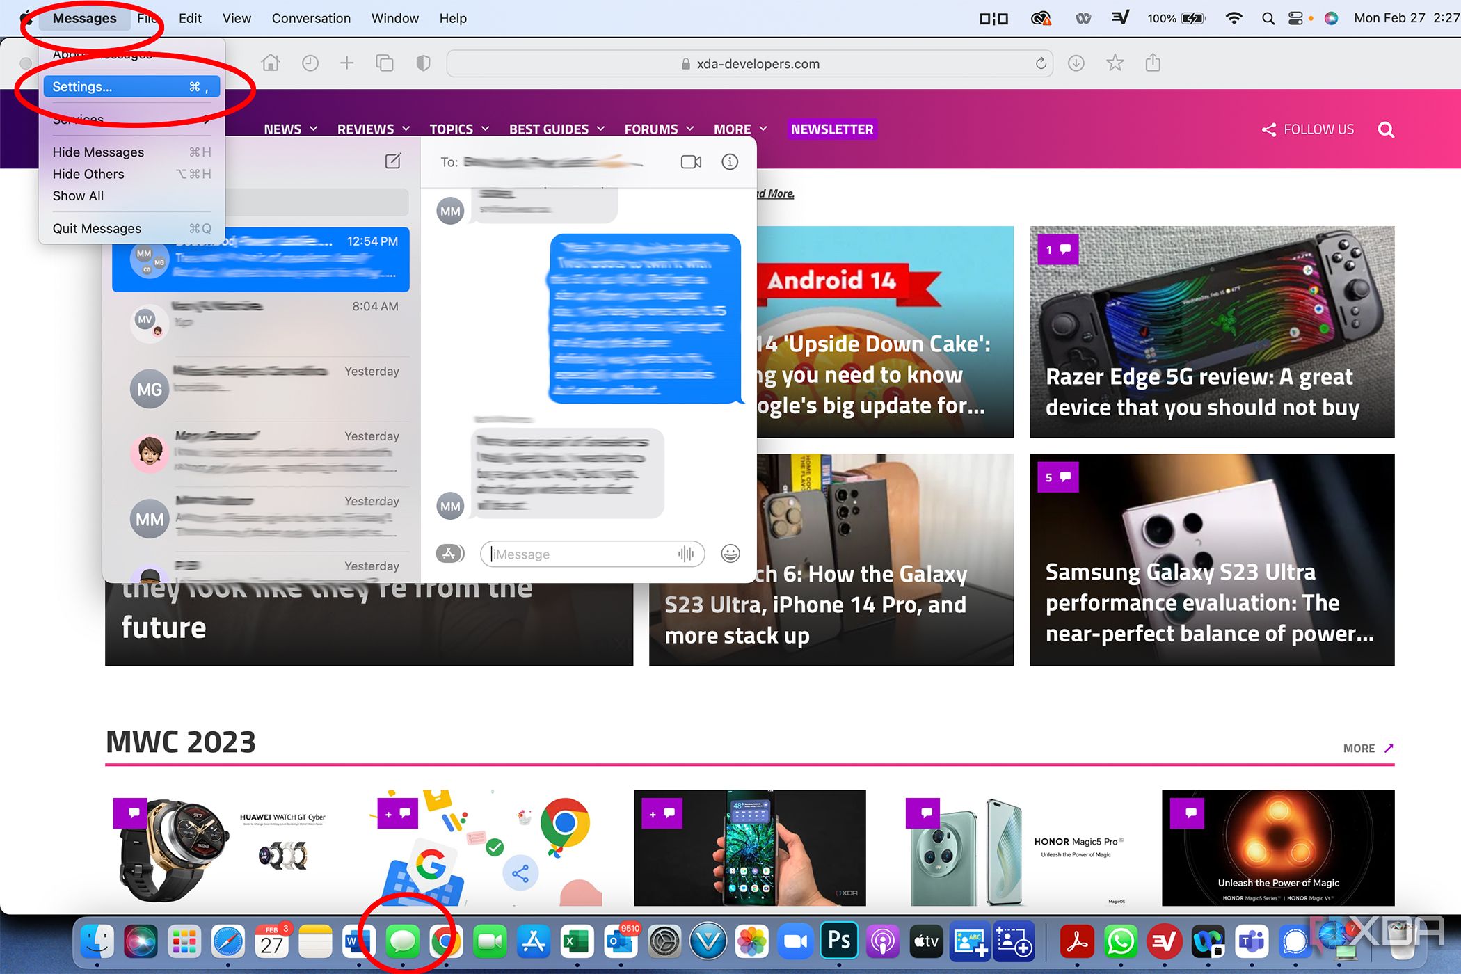Open the emoji picker in Messages
Viewport: 1461px width, 974px height.
pyautogui.click(x=730, y=554)
